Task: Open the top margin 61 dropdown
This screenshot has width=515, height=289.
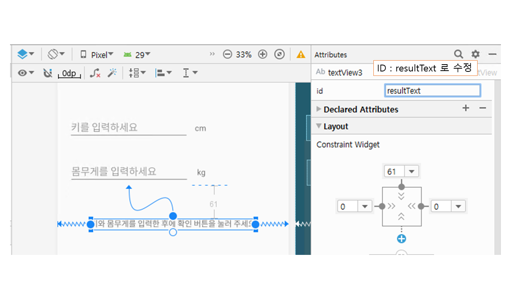Action: (x=411, y=172)
